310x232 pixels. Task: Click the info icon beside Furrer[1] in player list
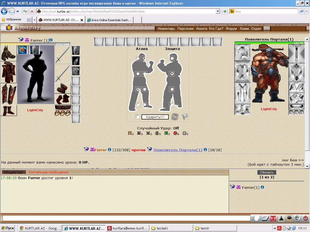pyautogui.click(x=262, y=187)
